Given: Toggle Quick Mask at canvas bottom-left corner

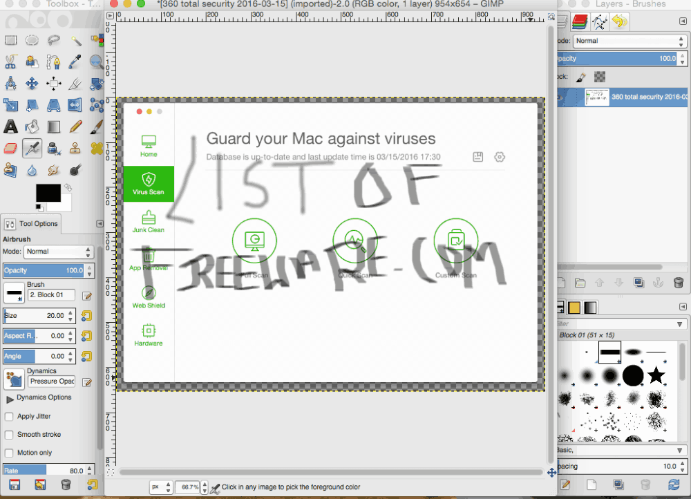Looking at the screenshot, I should [x=110, y=473].
